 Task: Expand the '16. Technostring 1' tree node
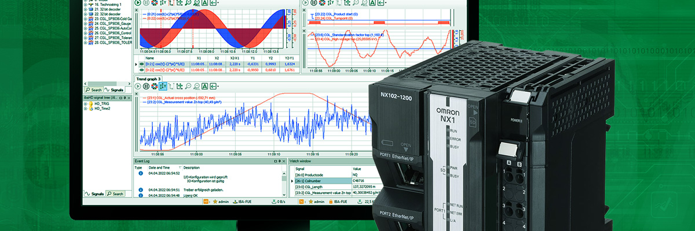pos(86,5)
